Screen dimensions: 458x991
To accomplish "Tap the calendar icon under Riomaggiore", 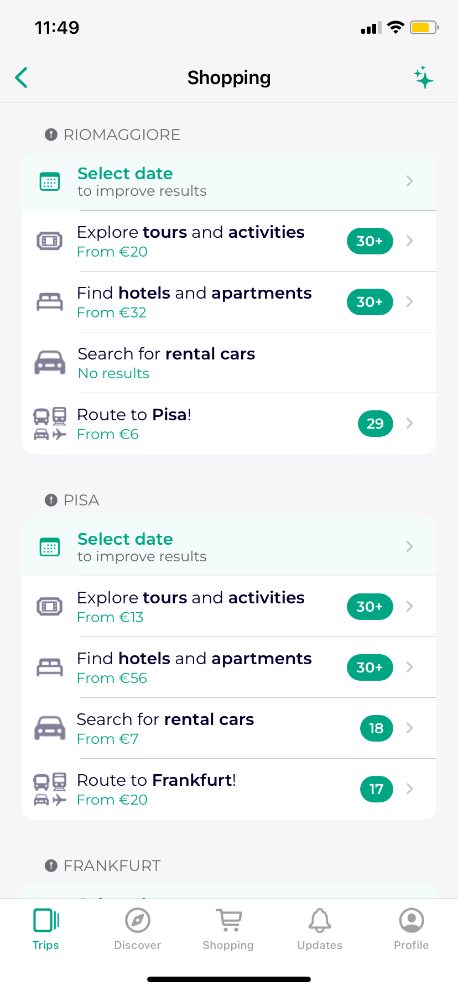I will (x=50, y=181).
